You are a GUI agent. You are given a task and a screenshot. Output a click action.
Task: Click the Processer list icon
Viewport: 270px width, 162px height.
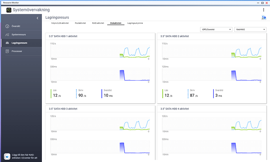coord(7,51)
